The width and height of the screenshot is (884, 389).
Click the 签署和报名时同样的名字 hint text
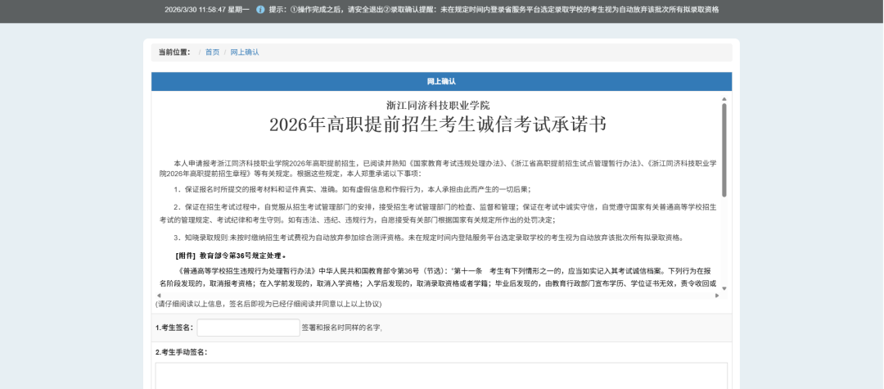[x=341, y=328]
